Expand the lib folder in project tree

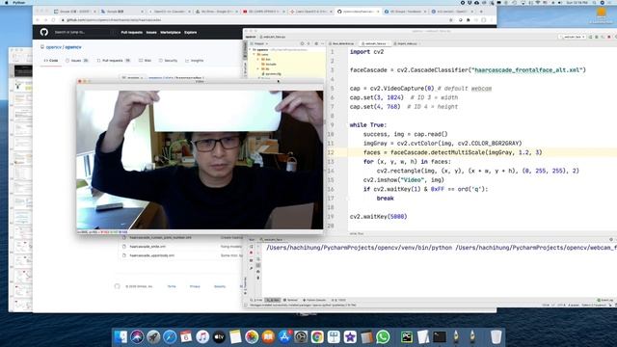pos(258,68)
